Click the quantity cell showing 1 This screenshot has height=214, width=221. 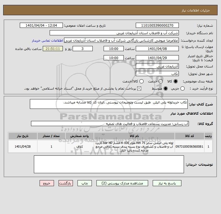click(51, 146)
